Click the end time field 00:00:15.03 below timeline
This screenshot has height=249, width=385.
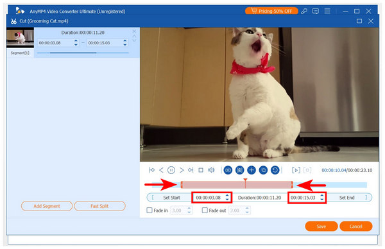point(304,198)
